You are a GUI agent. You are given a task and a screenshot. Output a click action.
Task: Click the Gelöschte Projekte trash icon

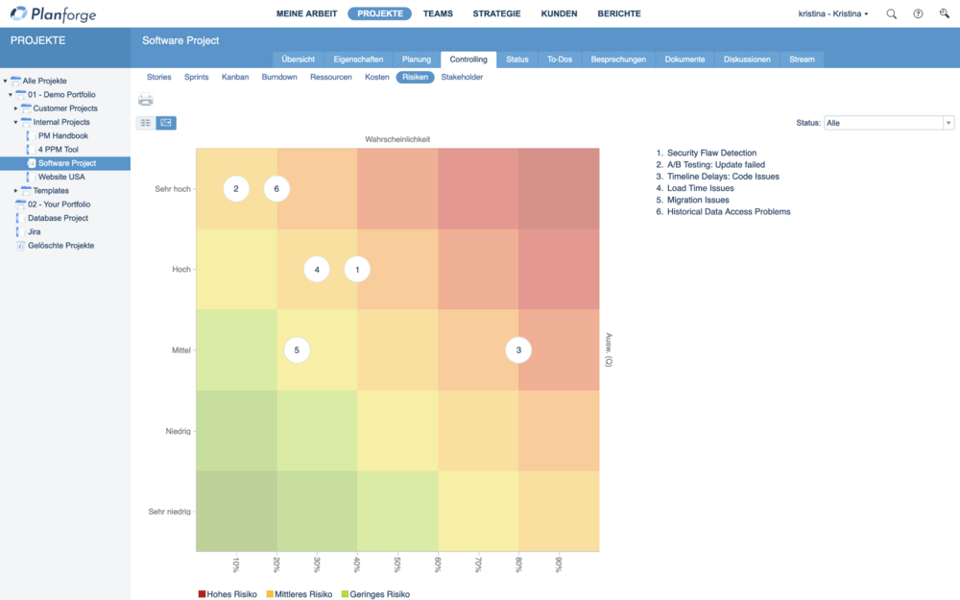(x=20, y=246)
